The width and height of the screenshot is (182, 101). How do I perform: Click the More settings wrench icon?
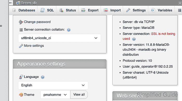click(x=21, y=46)
